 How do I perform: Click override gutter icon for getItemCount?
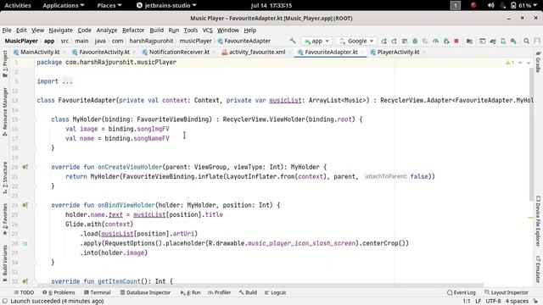click(25, 281)
